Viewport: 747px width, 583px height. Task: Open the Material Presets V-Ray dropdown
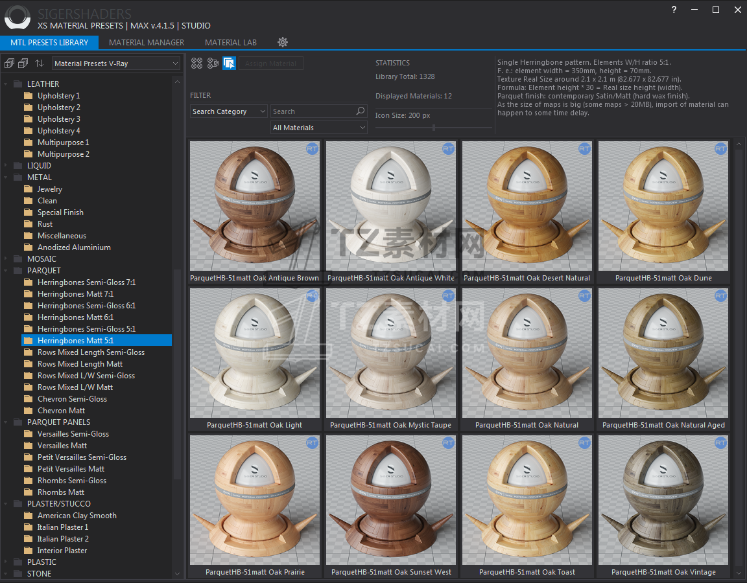tap(116, 63)
